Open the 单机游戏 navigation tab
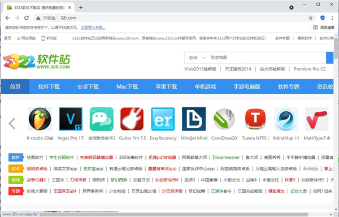 tap(206, 86)
